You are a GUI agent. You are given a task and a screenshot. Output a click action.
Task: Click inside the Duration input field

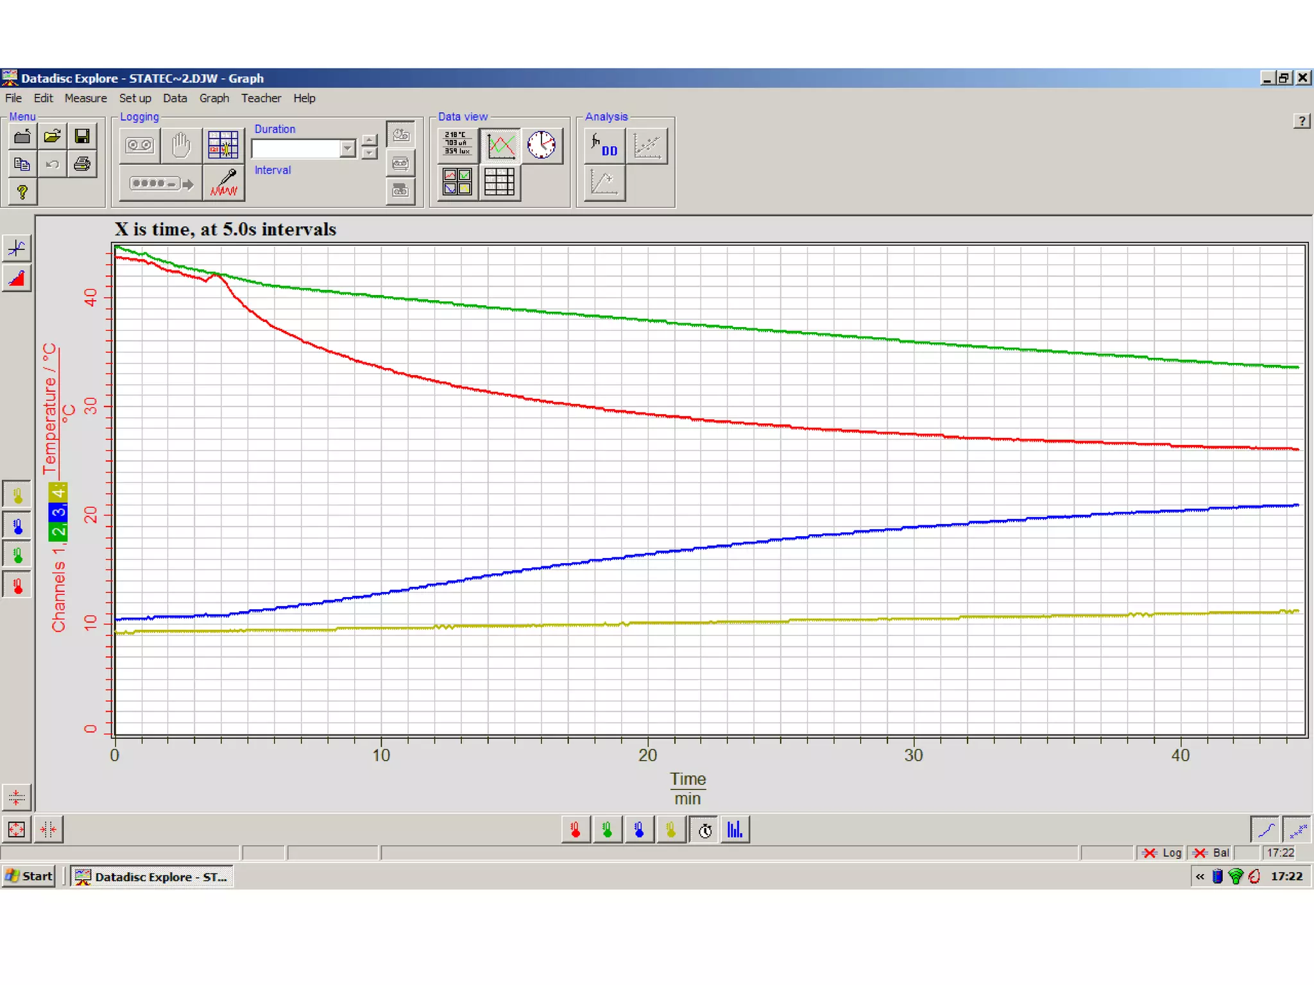pyautogui.click(x=295, y=149)
